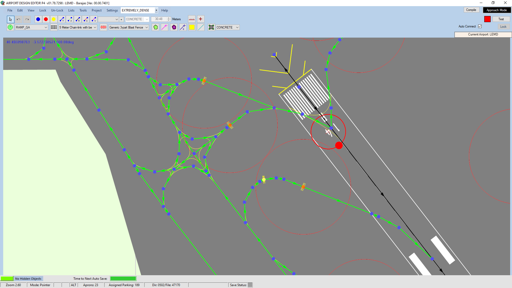This screenshot has width=512, height=288.
Task: Select the Apron link (A) tool
Action: 70,19
